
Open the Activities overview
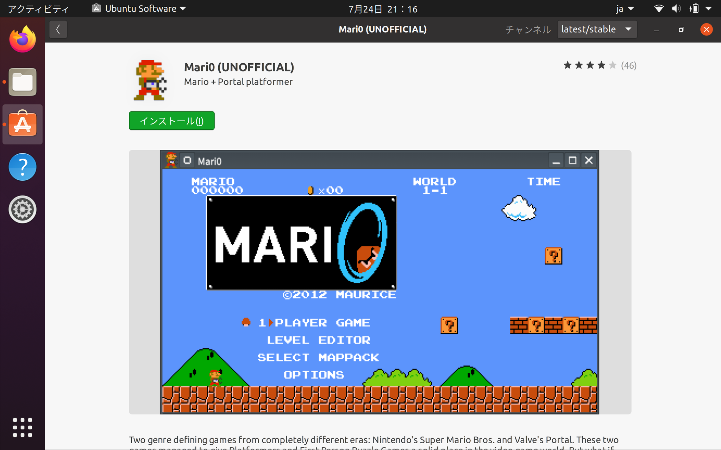point(38,9)
